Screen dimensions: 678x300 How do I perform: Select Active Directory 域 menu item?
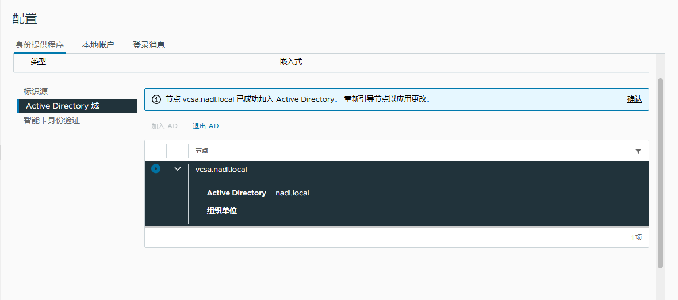pyautogui.click(x=77, y=106)
